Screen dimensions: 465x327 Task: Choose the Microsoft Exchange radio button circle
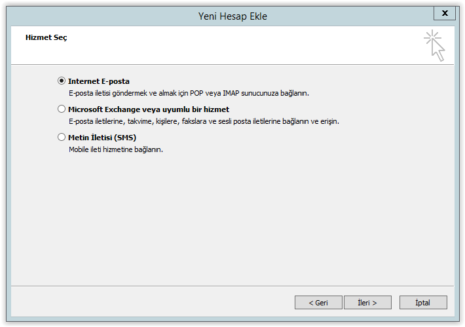(x=62, y=109)
